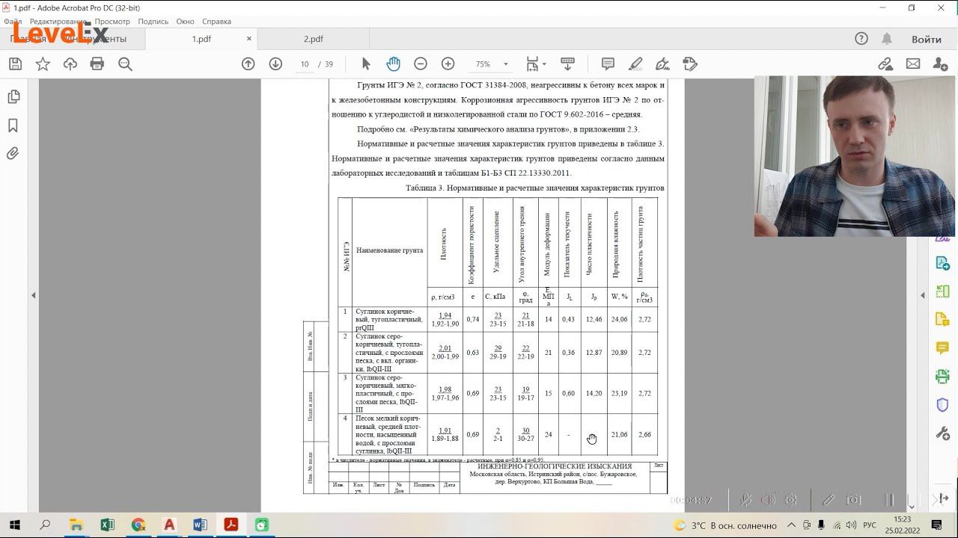Switch РУС keyboard language
The width and height of the screenshot is (958, 538).
870,525
